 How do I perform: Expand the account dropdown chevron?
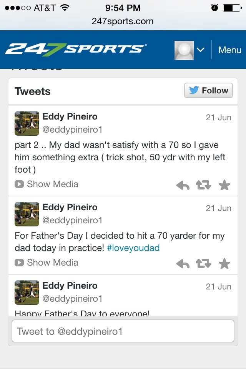pyautogui.click(x=200, y=50)
